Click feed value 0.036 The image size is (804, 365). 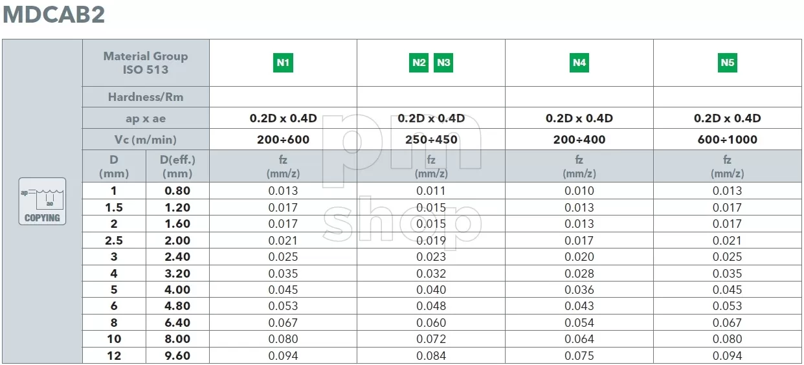click(579, 290)
